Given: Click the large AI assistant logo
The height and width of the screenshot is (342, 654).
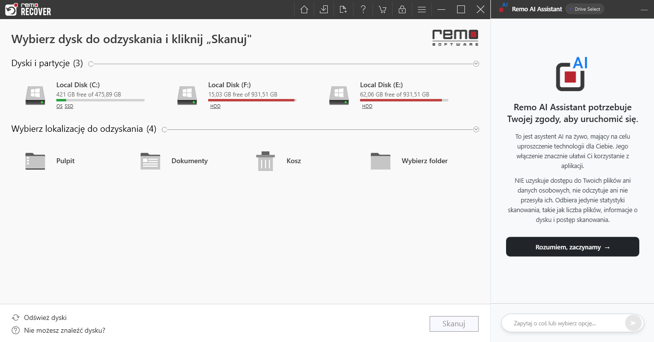Looking at the screenshot, I should (x=572, y=74).
